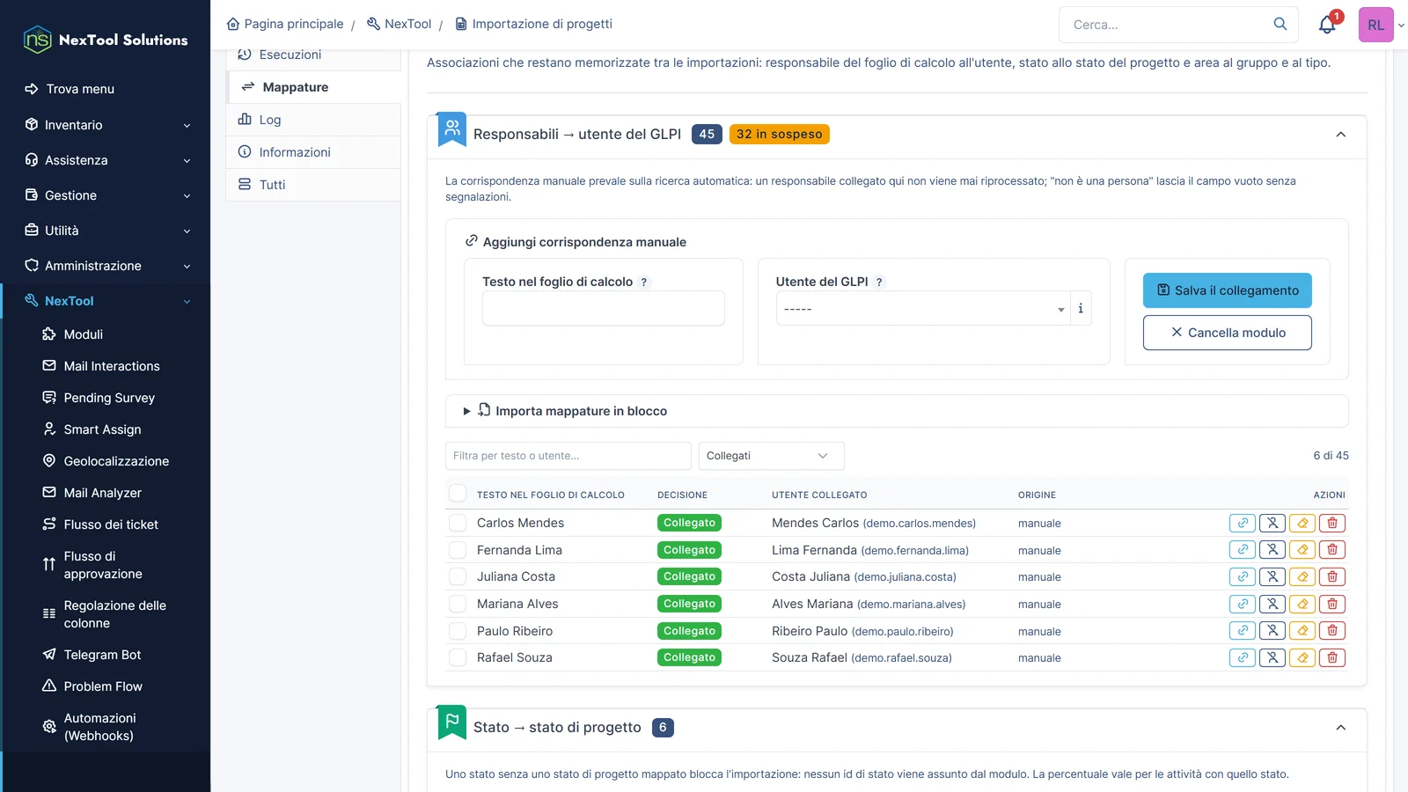Click the Filtra per testo o utente field
Screen dimensions: 1408x792
568,456
